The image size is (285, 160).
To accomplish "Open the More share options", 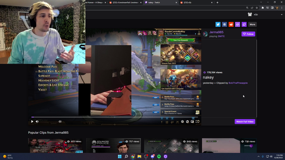I will pyautogui.click(x=252, y=24).
